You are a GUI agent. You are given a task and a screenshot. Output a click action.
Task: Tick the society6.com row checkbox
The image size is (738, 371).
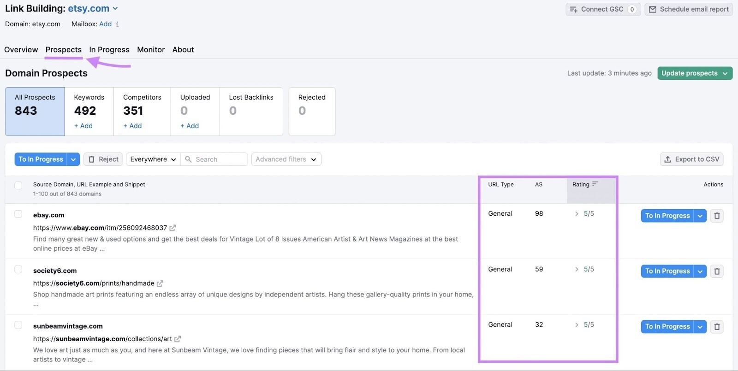click(18, 269)
